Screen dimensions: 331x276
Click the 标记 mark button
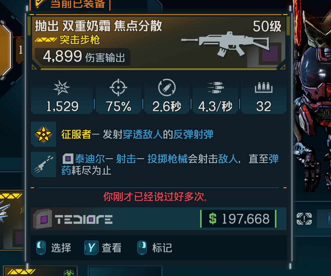click(155, 248)
